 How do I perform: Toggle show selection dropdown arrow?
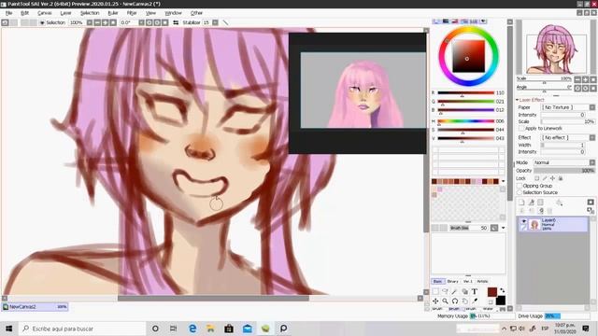pos(42,22)
